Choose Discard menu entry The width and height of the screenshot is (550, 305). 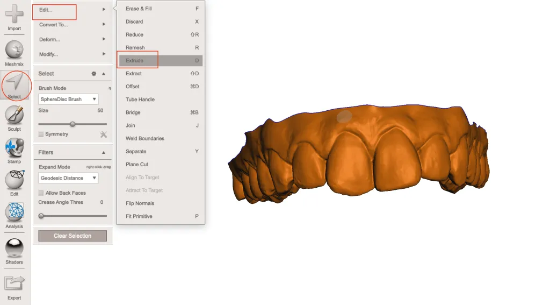click(161, 22)
